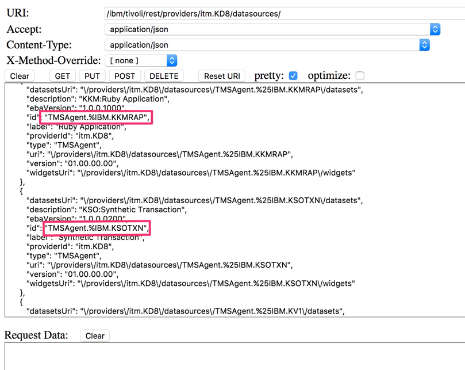The image size is (465, 370).
Task: Click the KSOTXN datasetsUri line
Action: tap(195, 200)
